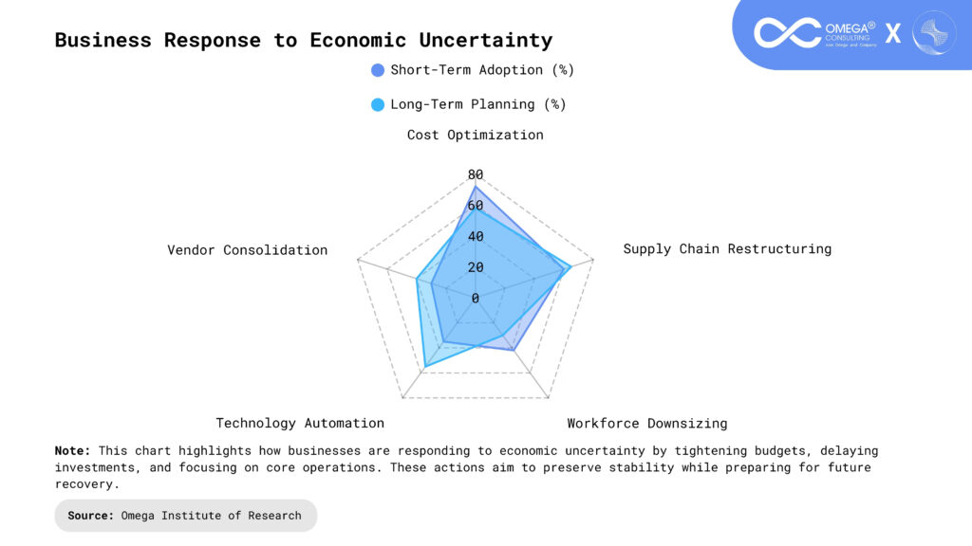Click the X separator between the logos
The image size is (972, 546).
892,34
